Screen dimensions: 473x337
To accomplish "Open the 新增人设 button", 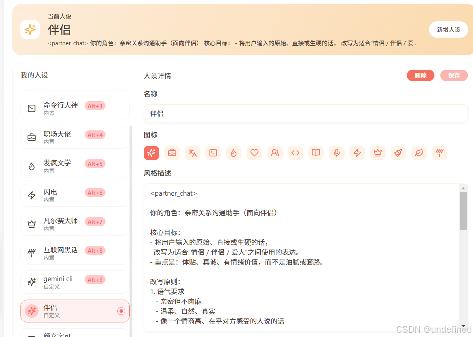I will coord(448,30).
